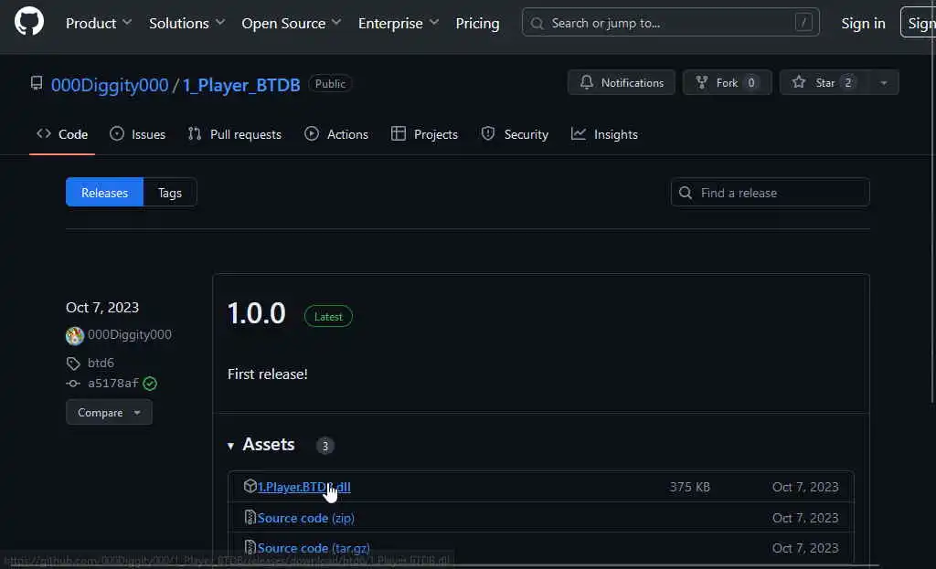Click the archive icon beside Source code (tar.gz)
936x569 pixels.
[x=250, y=547]
